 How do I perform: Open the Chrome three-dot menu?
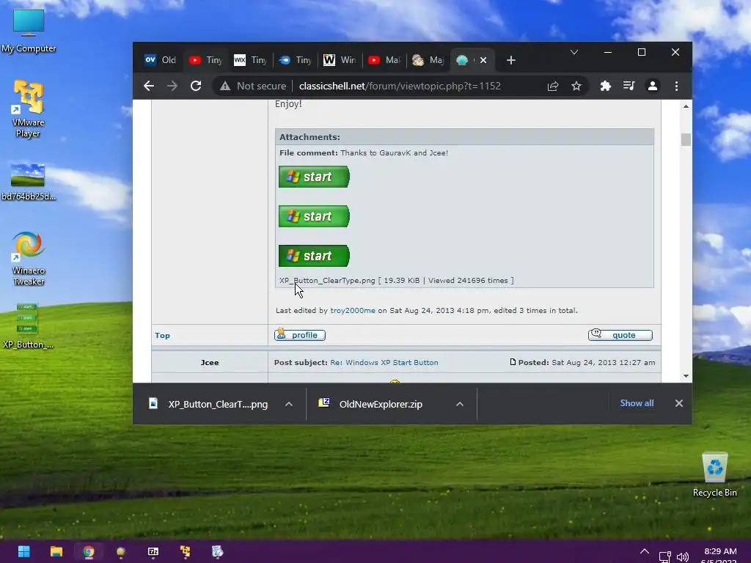(676, 87)
